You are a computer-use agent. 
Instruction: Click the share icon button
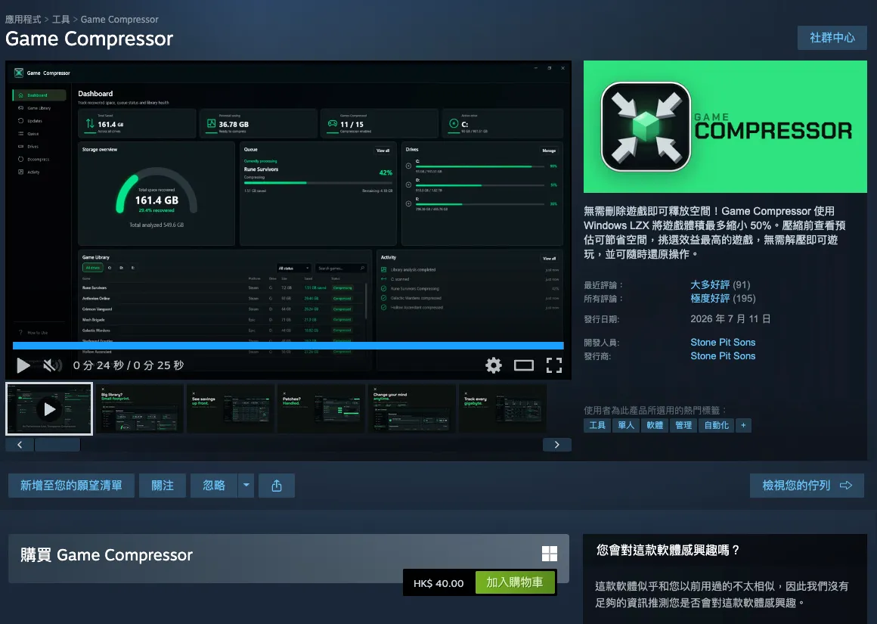276,486
